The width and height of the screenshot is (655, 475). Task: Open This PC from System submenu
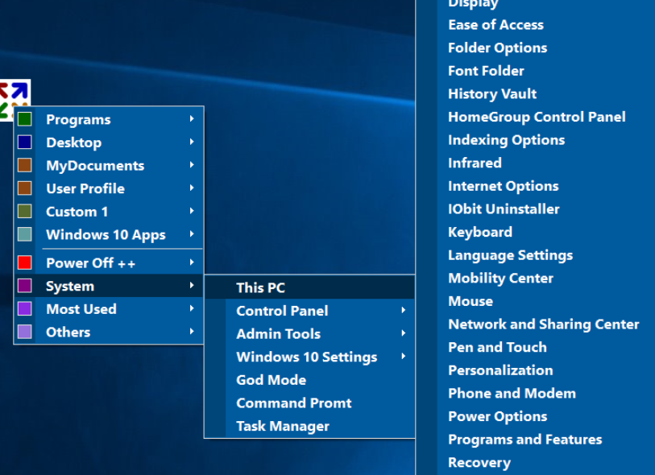310,287
